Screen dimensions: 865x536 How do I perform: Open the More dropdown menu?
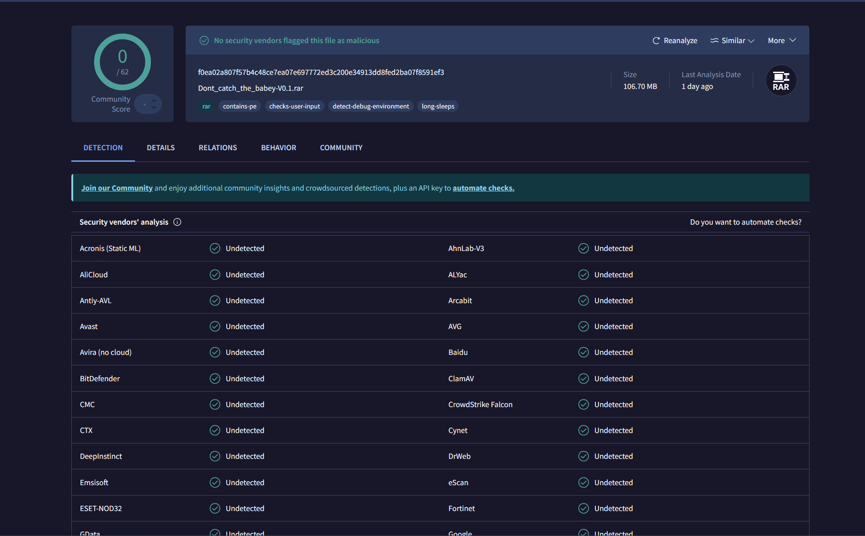782,40
